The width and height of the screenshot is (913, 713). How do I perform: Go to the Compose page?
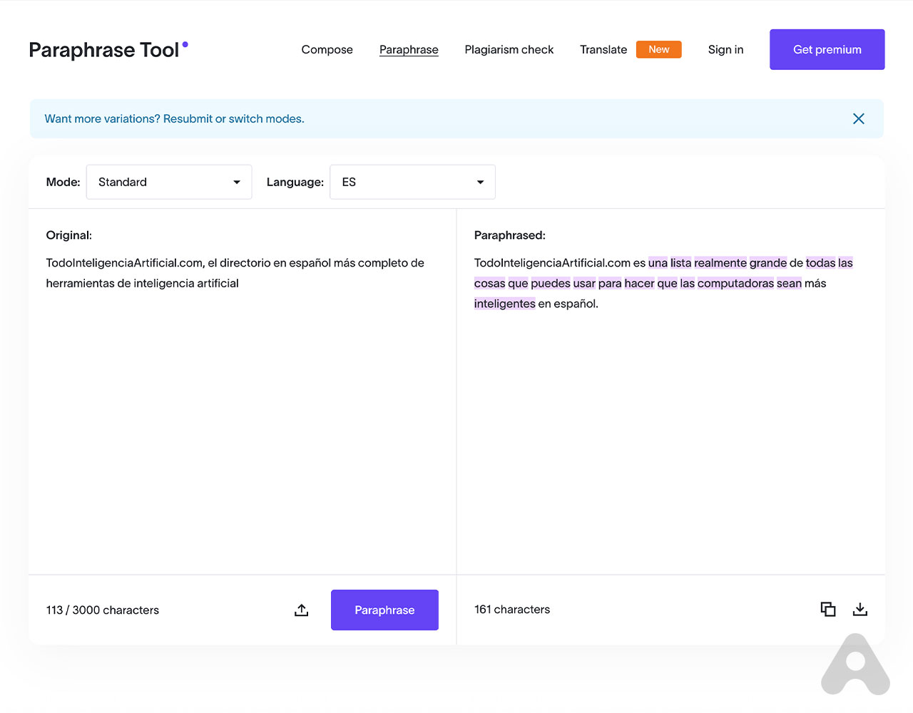tap(327, 50)
